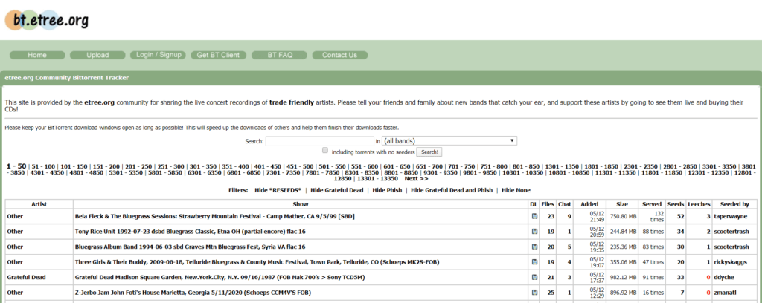Click the 750.80 MB size cell
762x303 pixels.
621,216
